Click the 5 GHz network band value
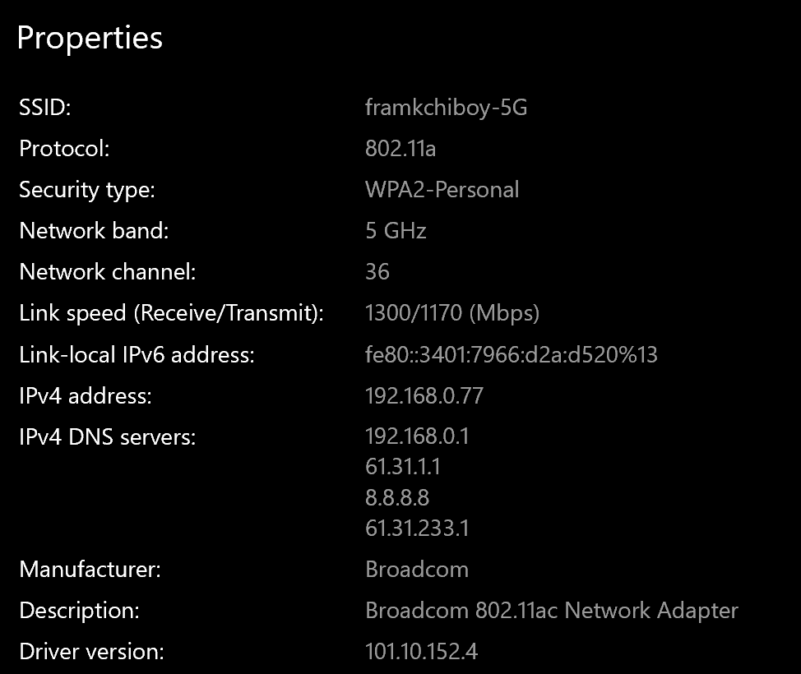 tap(396, 231)
